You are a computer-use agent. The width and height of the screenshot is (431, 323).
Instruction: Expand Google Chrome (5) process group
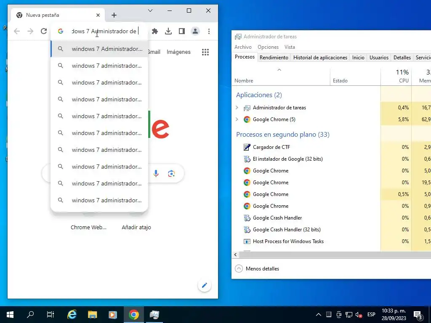click(237, 119)
